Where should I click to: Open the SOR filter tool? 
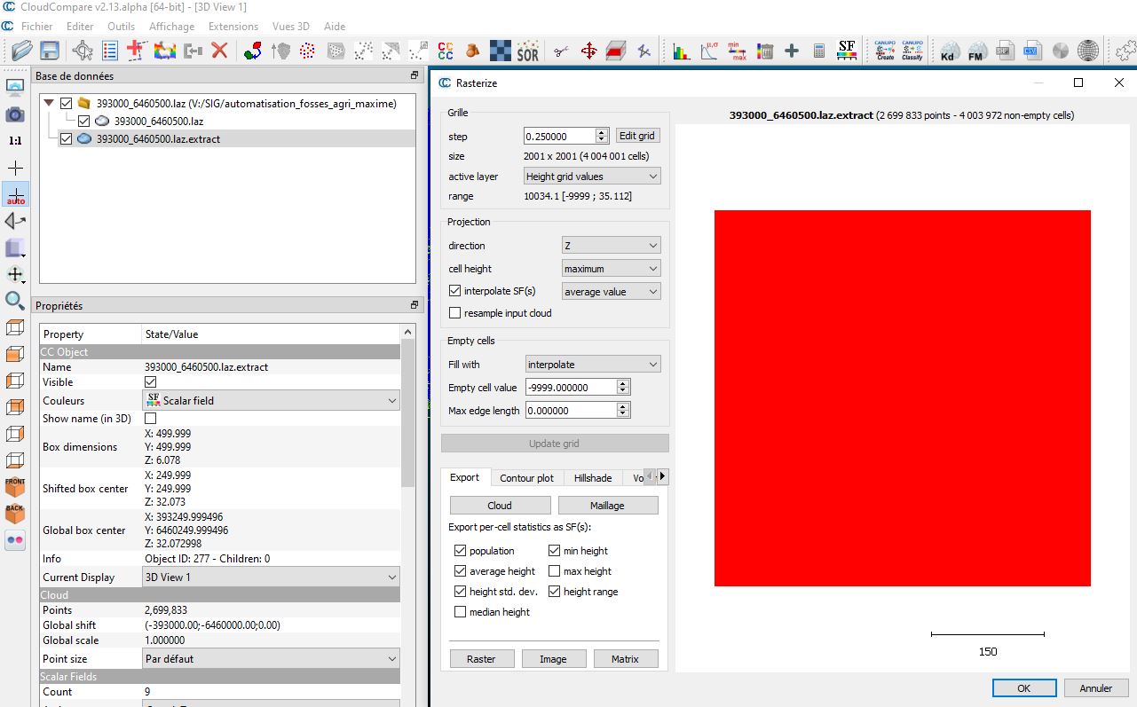527,51
